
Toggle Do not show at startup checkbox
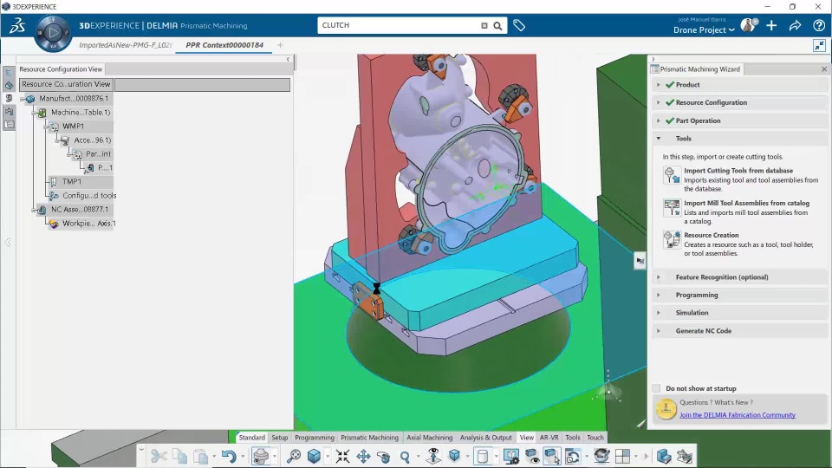656,388
